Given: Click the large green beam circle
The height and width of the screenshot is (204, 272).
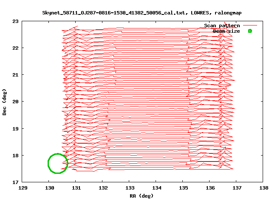Looking at the screenshot, I should tap(58, 163).
